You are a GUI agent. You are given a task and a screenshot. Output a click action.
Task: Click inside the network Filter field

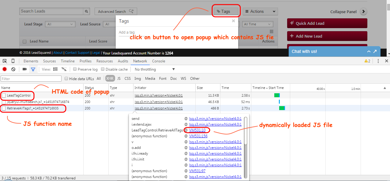(x=31, y=78)
